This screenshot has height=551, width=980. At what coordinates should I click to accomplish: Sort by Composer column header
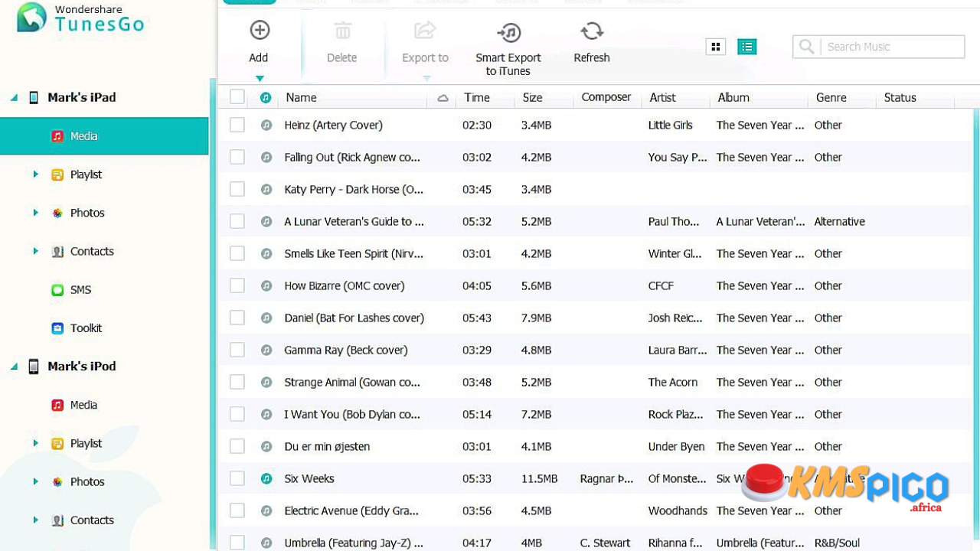(608, 97)
